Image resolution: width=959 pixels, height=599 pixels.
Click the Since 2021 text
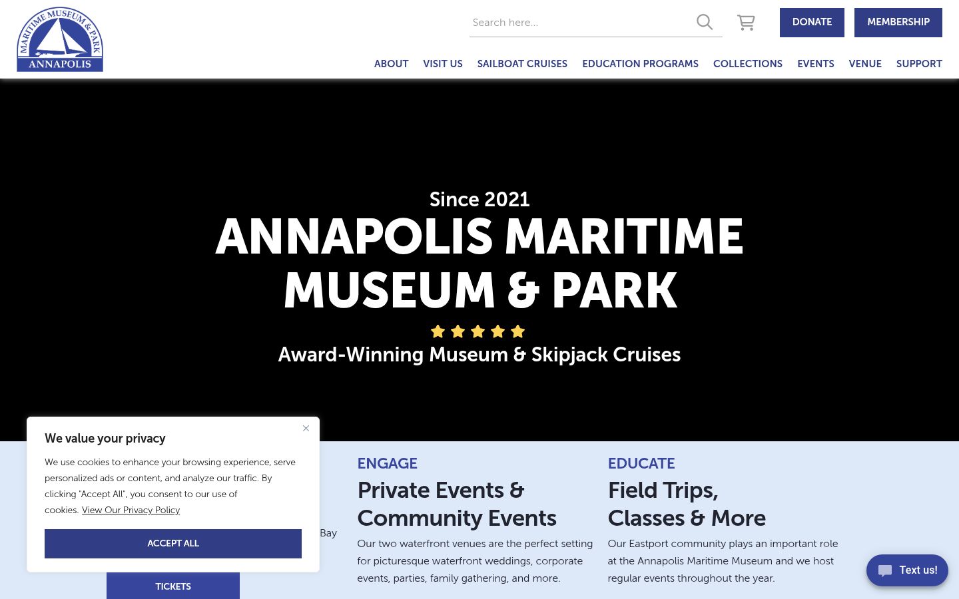(x=479, y=199)
